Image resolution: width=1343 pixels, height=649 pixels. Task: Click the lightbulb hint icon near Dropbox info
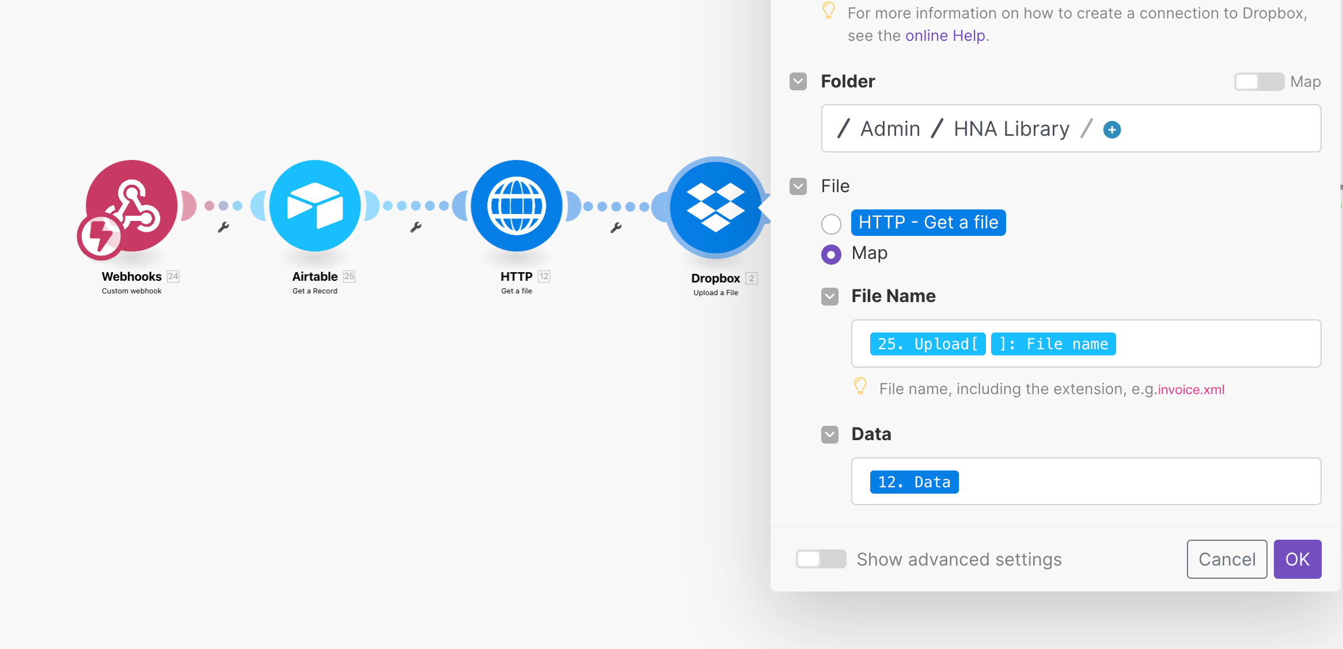click(x=828, y=10)
